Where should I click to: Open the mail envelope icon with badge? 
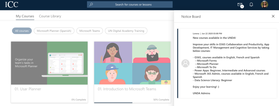click(240, 5)
